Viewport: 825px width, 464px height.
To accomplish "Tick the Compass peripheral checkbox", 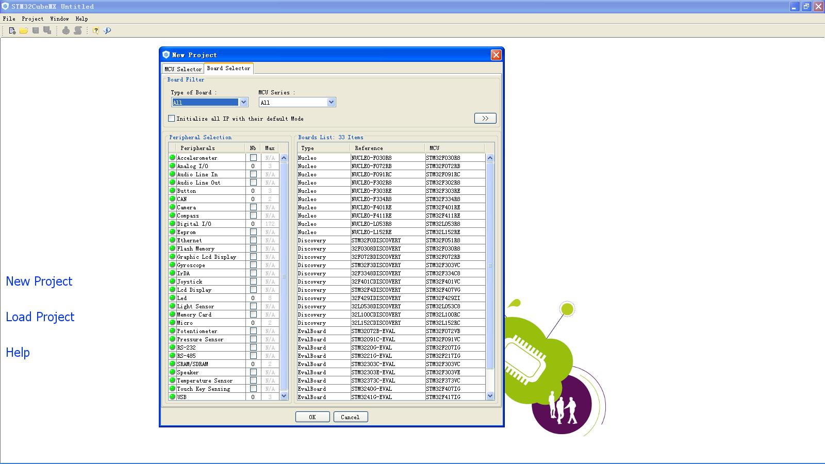I will pyautogui.click(x=253, y=216).
